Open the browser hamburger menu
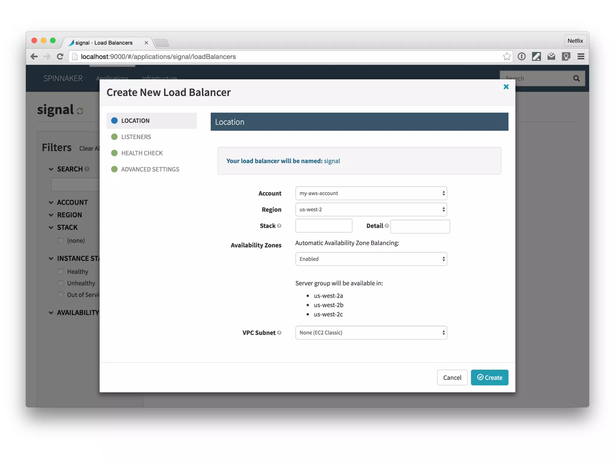 coord(581,56)
